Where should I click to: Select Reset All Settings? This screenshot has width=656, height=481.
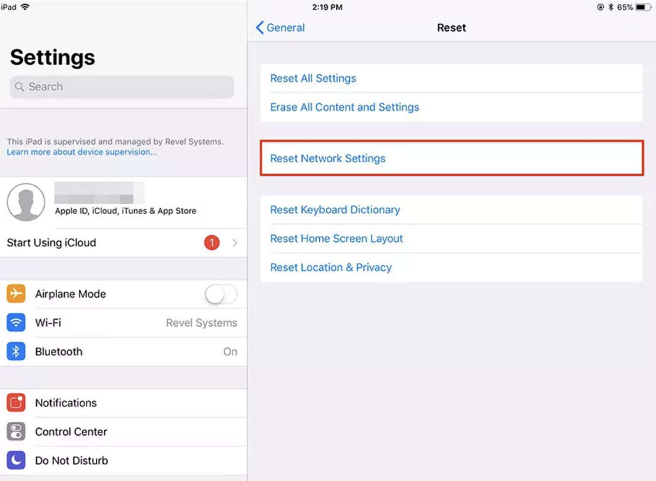[451, 78]
